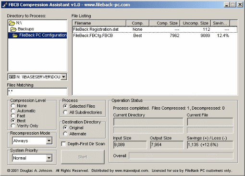Click the 112 uncompressed size cell
245x176 pixels.
[207, 29]
